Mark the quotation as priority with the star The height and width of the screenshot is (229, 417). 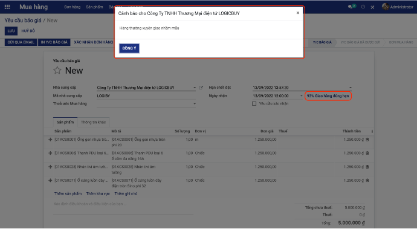(x=57, y=71)
